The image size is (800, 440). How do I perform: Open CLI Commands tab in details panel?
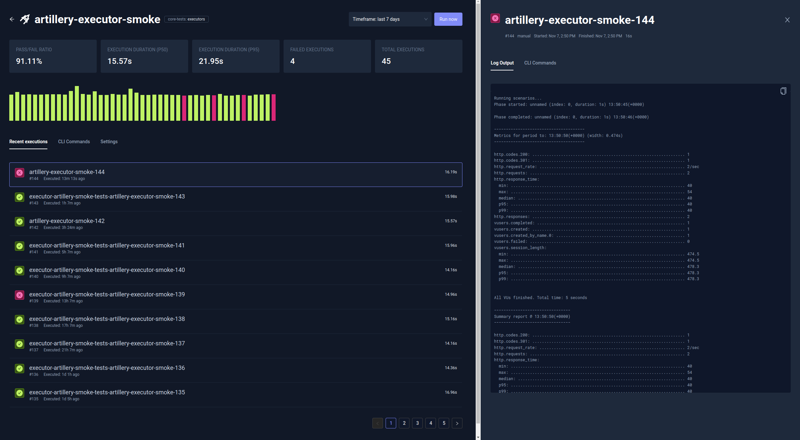pos(540,63)
